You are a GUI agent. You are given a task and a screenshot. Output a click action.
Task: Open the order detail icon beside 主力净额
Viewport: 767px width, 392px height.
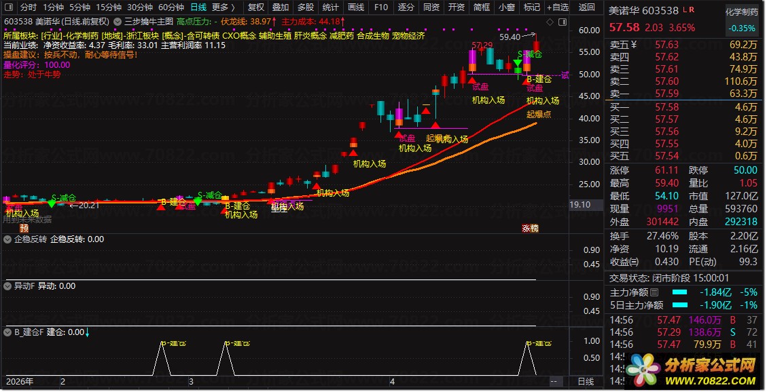pyautogui.click(x=654, y=292)
